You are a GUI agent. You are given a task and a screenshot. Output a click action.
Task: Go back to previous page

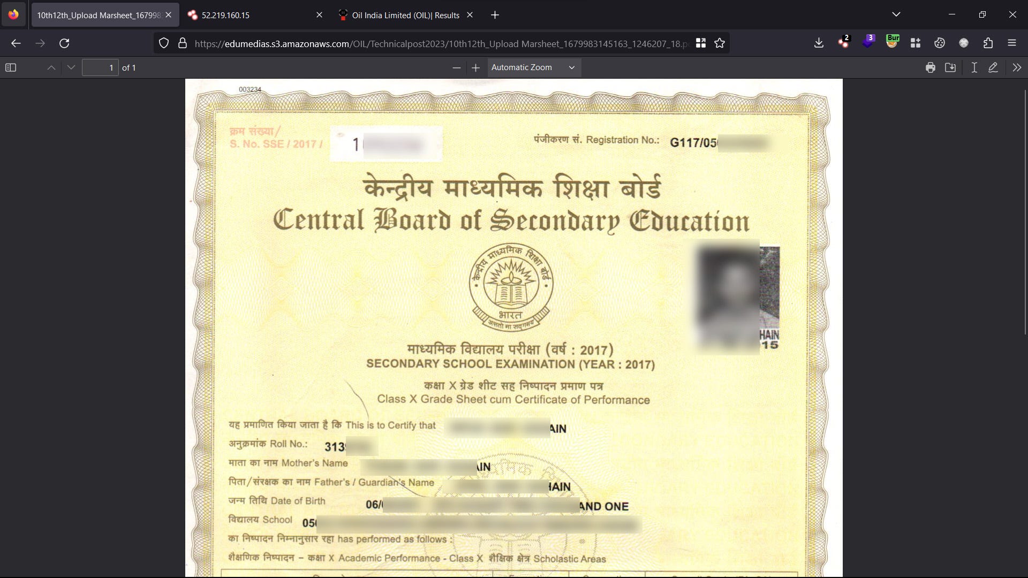click(16, 43)
